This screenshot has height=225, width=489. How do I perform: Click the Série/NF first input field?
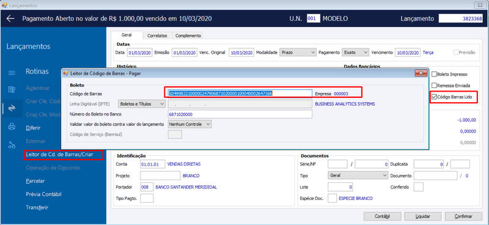click(337, 163)
